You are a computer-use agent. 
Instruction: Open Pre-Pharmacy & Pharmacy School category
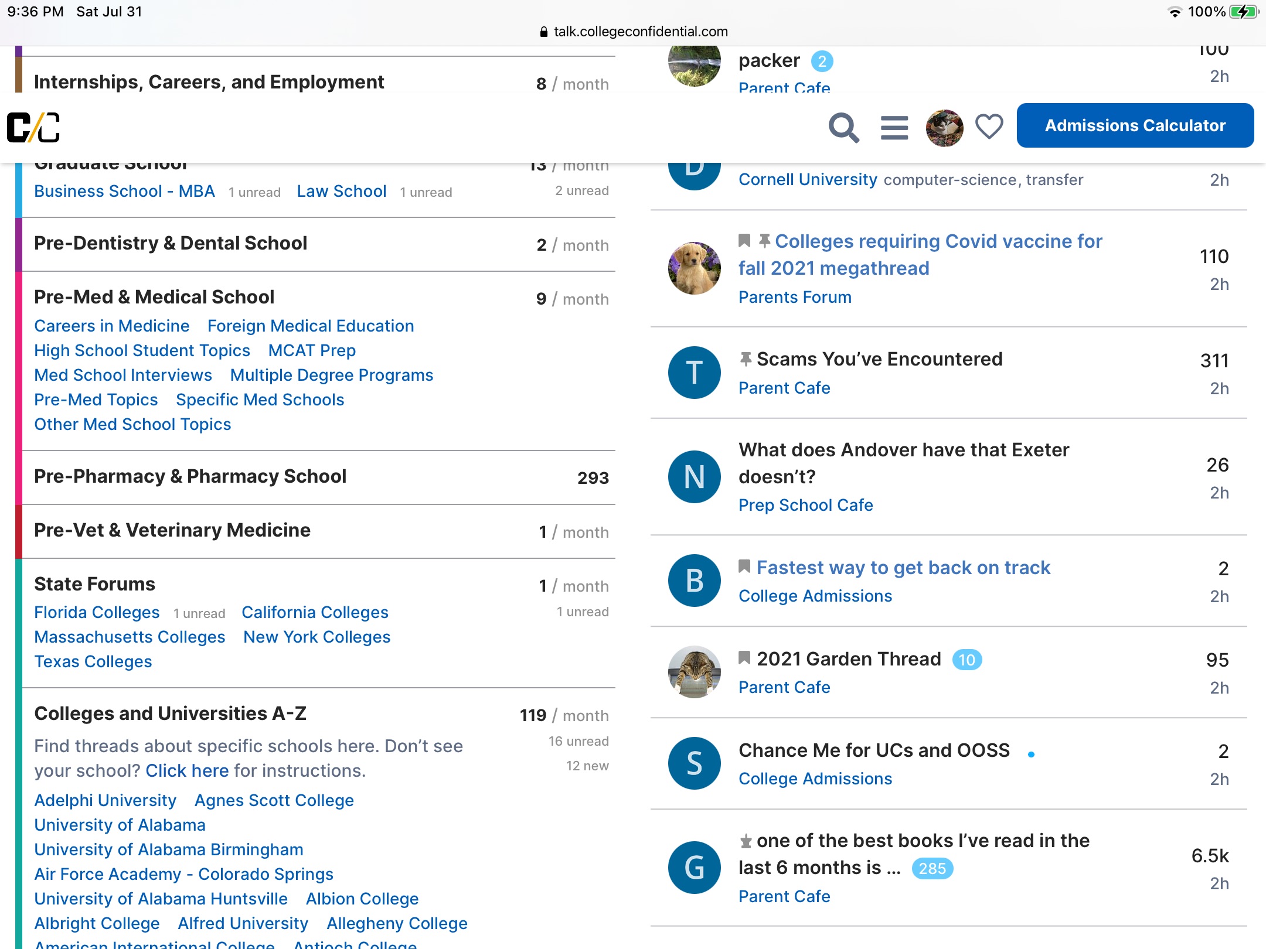click(x=190, y=476)
